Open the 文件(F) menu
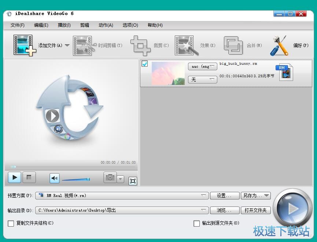Image resolution: width=317 pixels, height=242 pixels. click(x=18, y=25)
